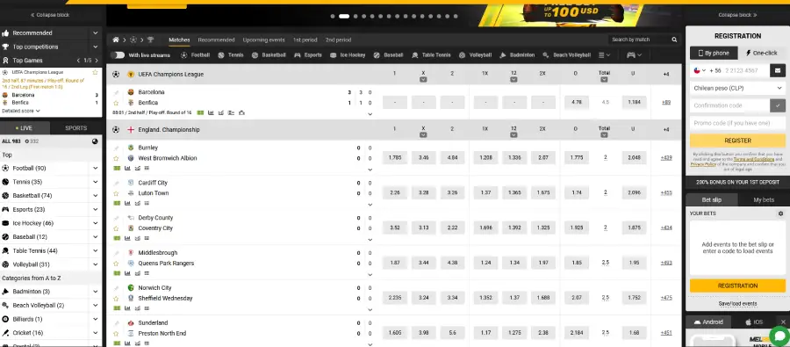Click the Confirmation code field

(729, 105)
